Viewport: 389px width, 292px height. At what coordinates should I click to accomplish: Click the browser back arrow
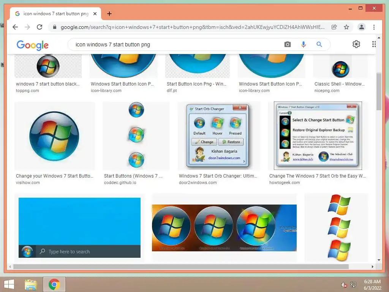pyautogui.click(x=15, y=27)
